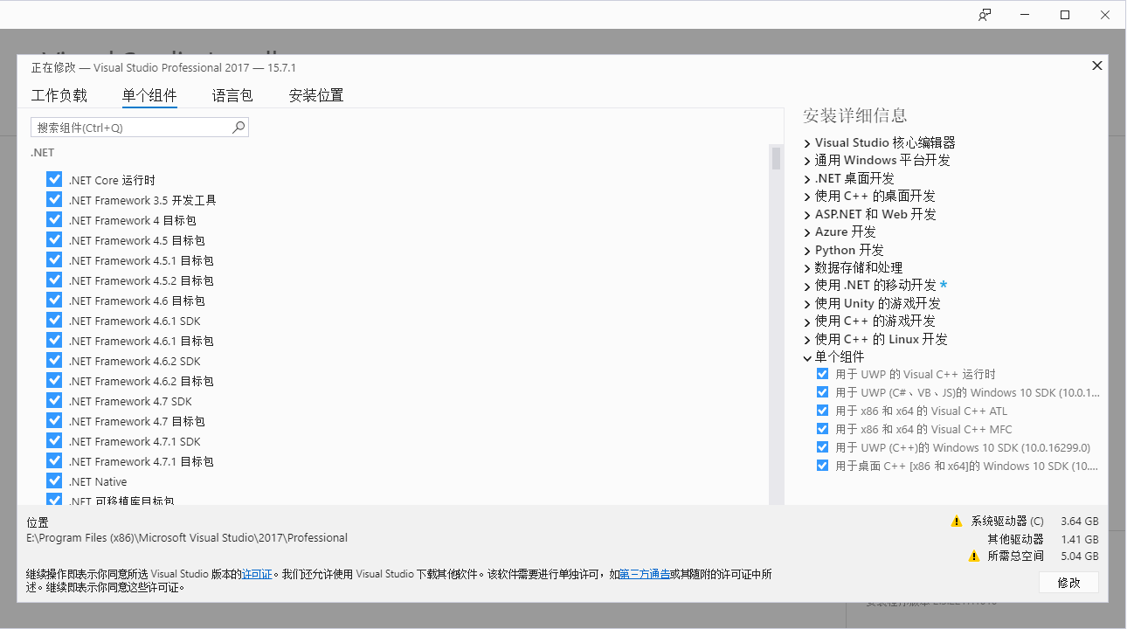Click the search magnifier icon in the component search box
1127x629 pixels.
click(x=238, y=127)
